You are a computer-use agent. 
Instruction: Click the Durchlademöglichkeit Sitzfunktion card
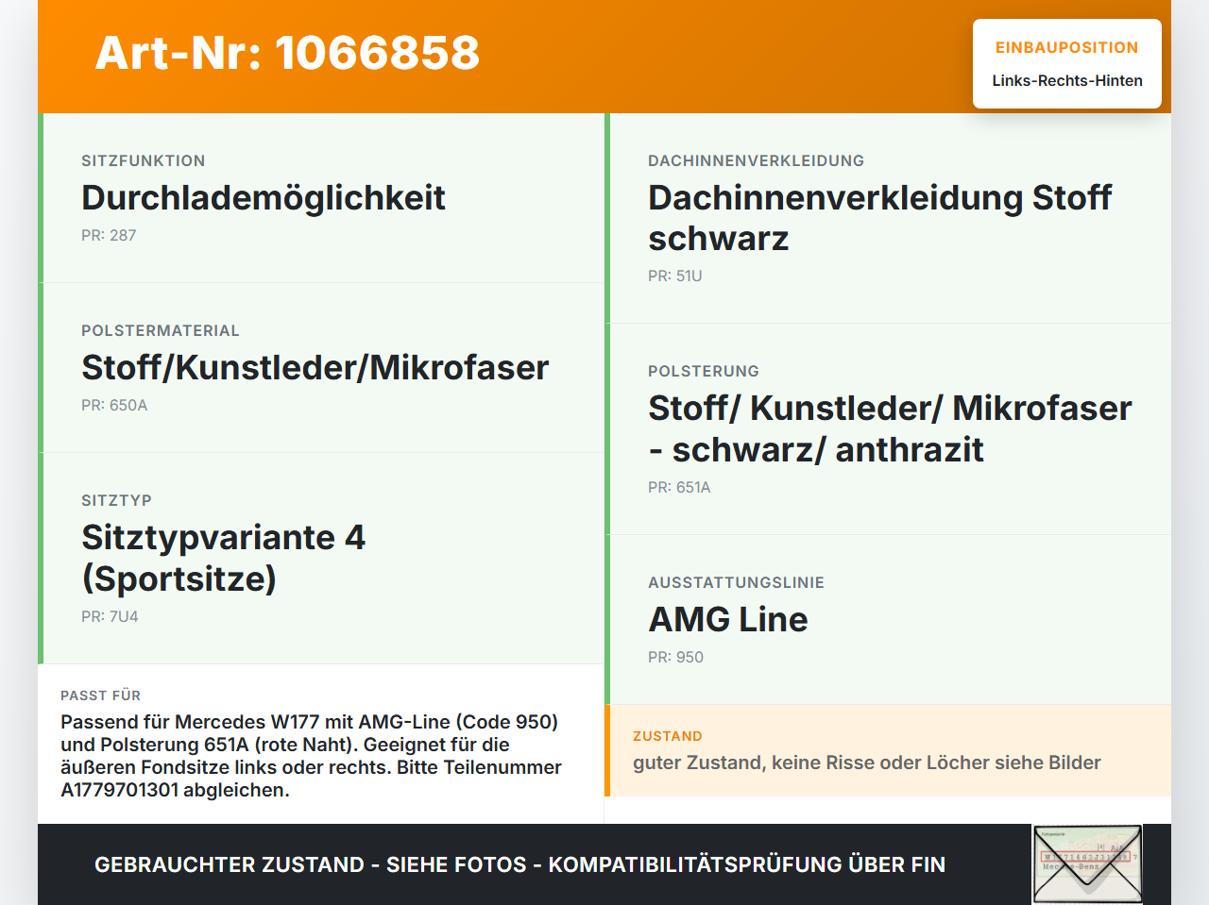click(321, 198)
